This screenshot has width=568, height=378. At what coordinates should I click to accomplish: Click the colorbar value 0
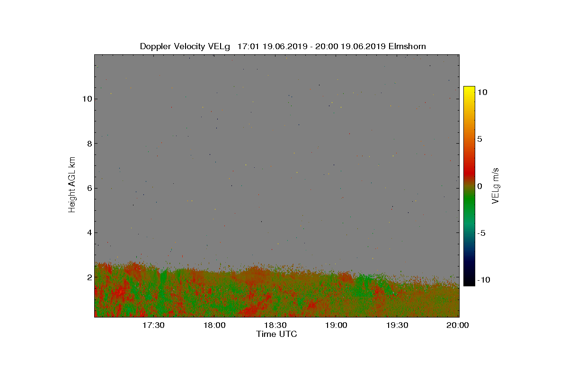[x=479, y=186]
